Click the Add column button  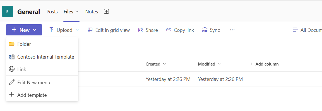(265, 64)
